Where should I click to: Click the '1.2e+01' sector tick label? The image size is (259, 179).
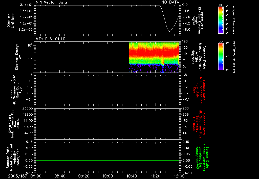[x=26, y=24]
